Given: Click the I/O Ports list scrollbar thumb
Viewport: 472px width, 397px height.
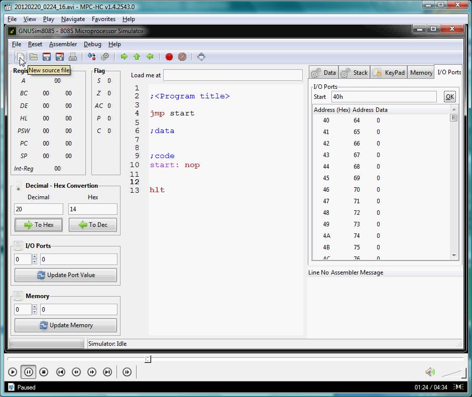Looking at the screenshot, I should pyautogui.click(x=453, y=117).
